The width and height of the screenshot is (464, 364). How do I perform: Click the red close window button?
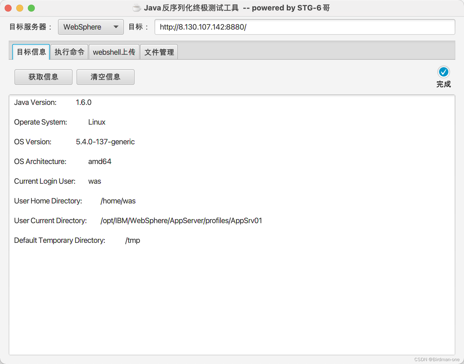tap(8, 8)
